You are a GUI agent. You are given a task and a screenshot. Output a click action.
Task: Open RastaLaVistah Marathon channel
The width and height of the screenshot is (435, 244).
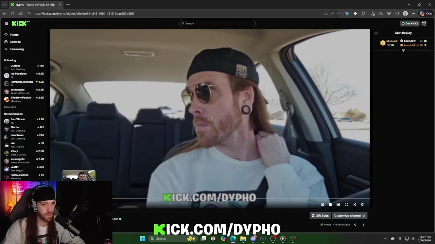tap(24, 176)
